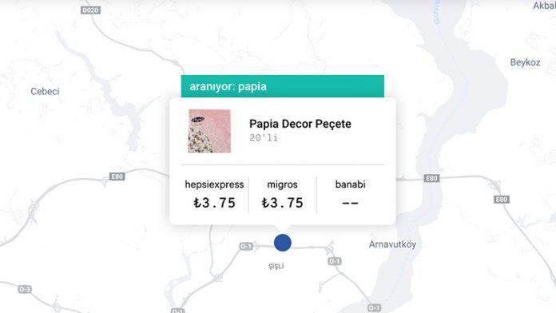Click the 20'li quantity text
The width and height of the screenshot is (556, 313).
(x=264, y=137)
